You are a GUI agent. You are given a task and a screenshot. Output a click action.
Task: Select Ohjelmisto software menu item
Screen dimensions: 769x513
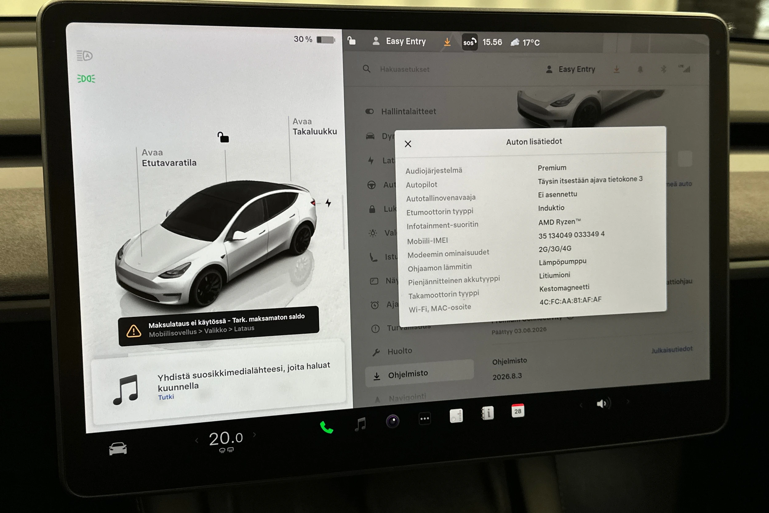coord(419,374)
